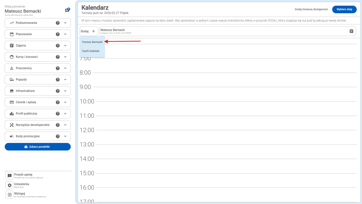Click the Pojazdy vehicle icon
362x204 pixels.
(x=12, y=80)
